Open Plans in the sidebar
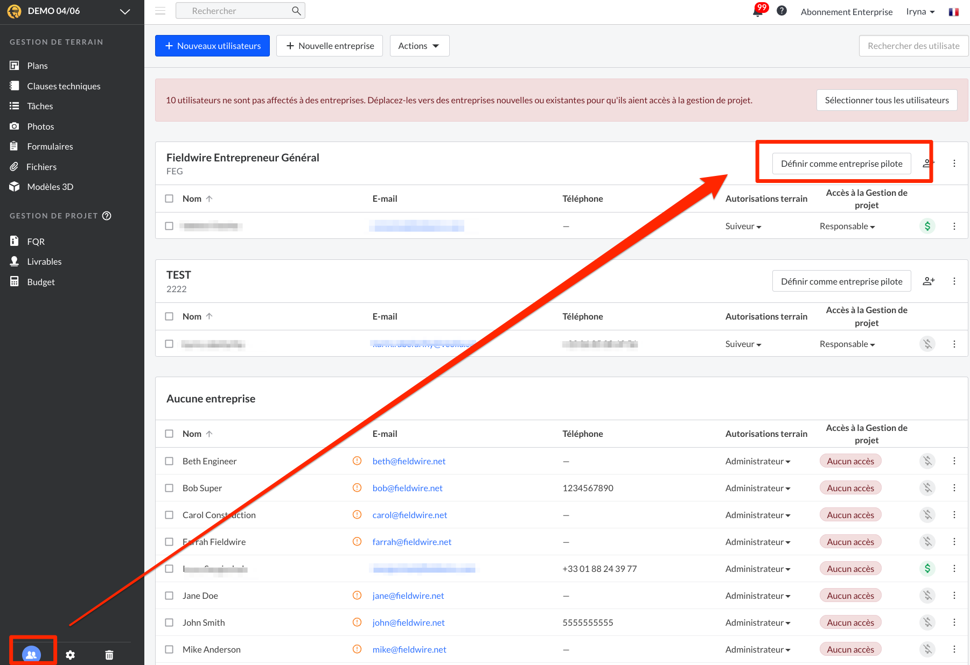The width and height of the screenshot is (970, 665). click(37, 66)
